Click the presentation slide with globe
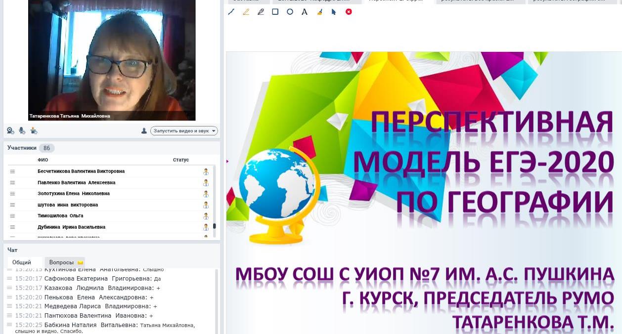Screen dimensions: 622x334 [x=424, y=193]
